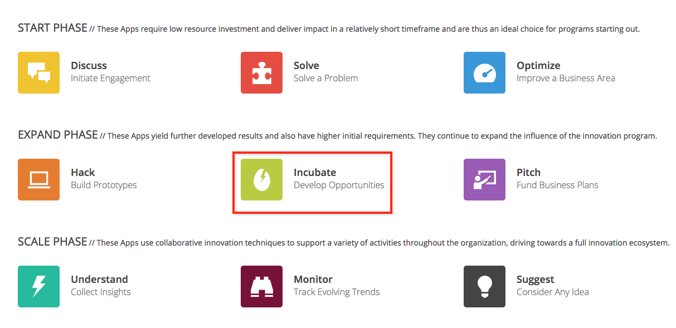Select the Track Evolving Trends subtitle
This screenshot has width=676, height=328.
point(337,292)
